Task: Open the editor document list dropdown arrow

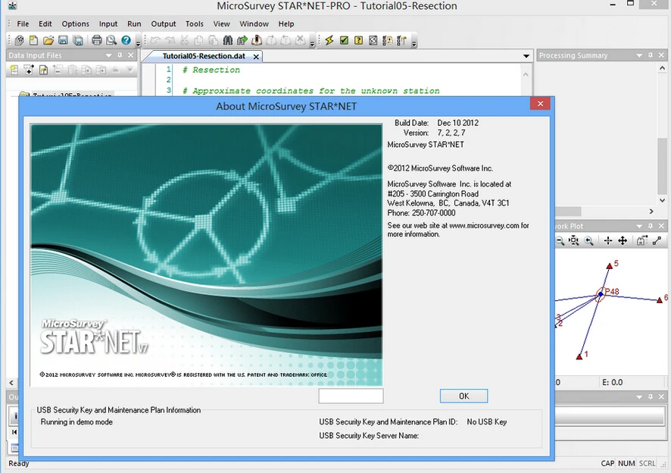Action: click(x=526, y=56)
